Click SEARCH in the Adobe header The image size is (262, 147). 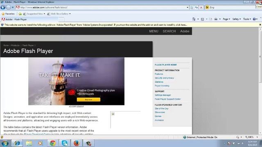point(169,31)
